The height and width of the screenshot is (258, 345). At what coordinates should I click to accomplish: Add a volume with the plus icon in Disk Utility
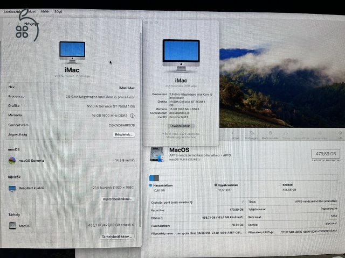(x=232, y=133)
